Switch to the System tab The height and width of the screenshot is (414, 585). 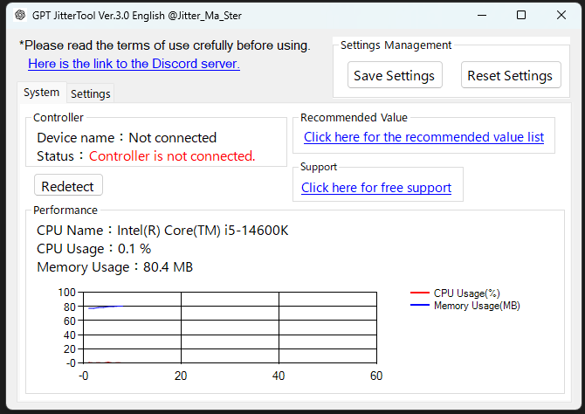coord(41,93)
